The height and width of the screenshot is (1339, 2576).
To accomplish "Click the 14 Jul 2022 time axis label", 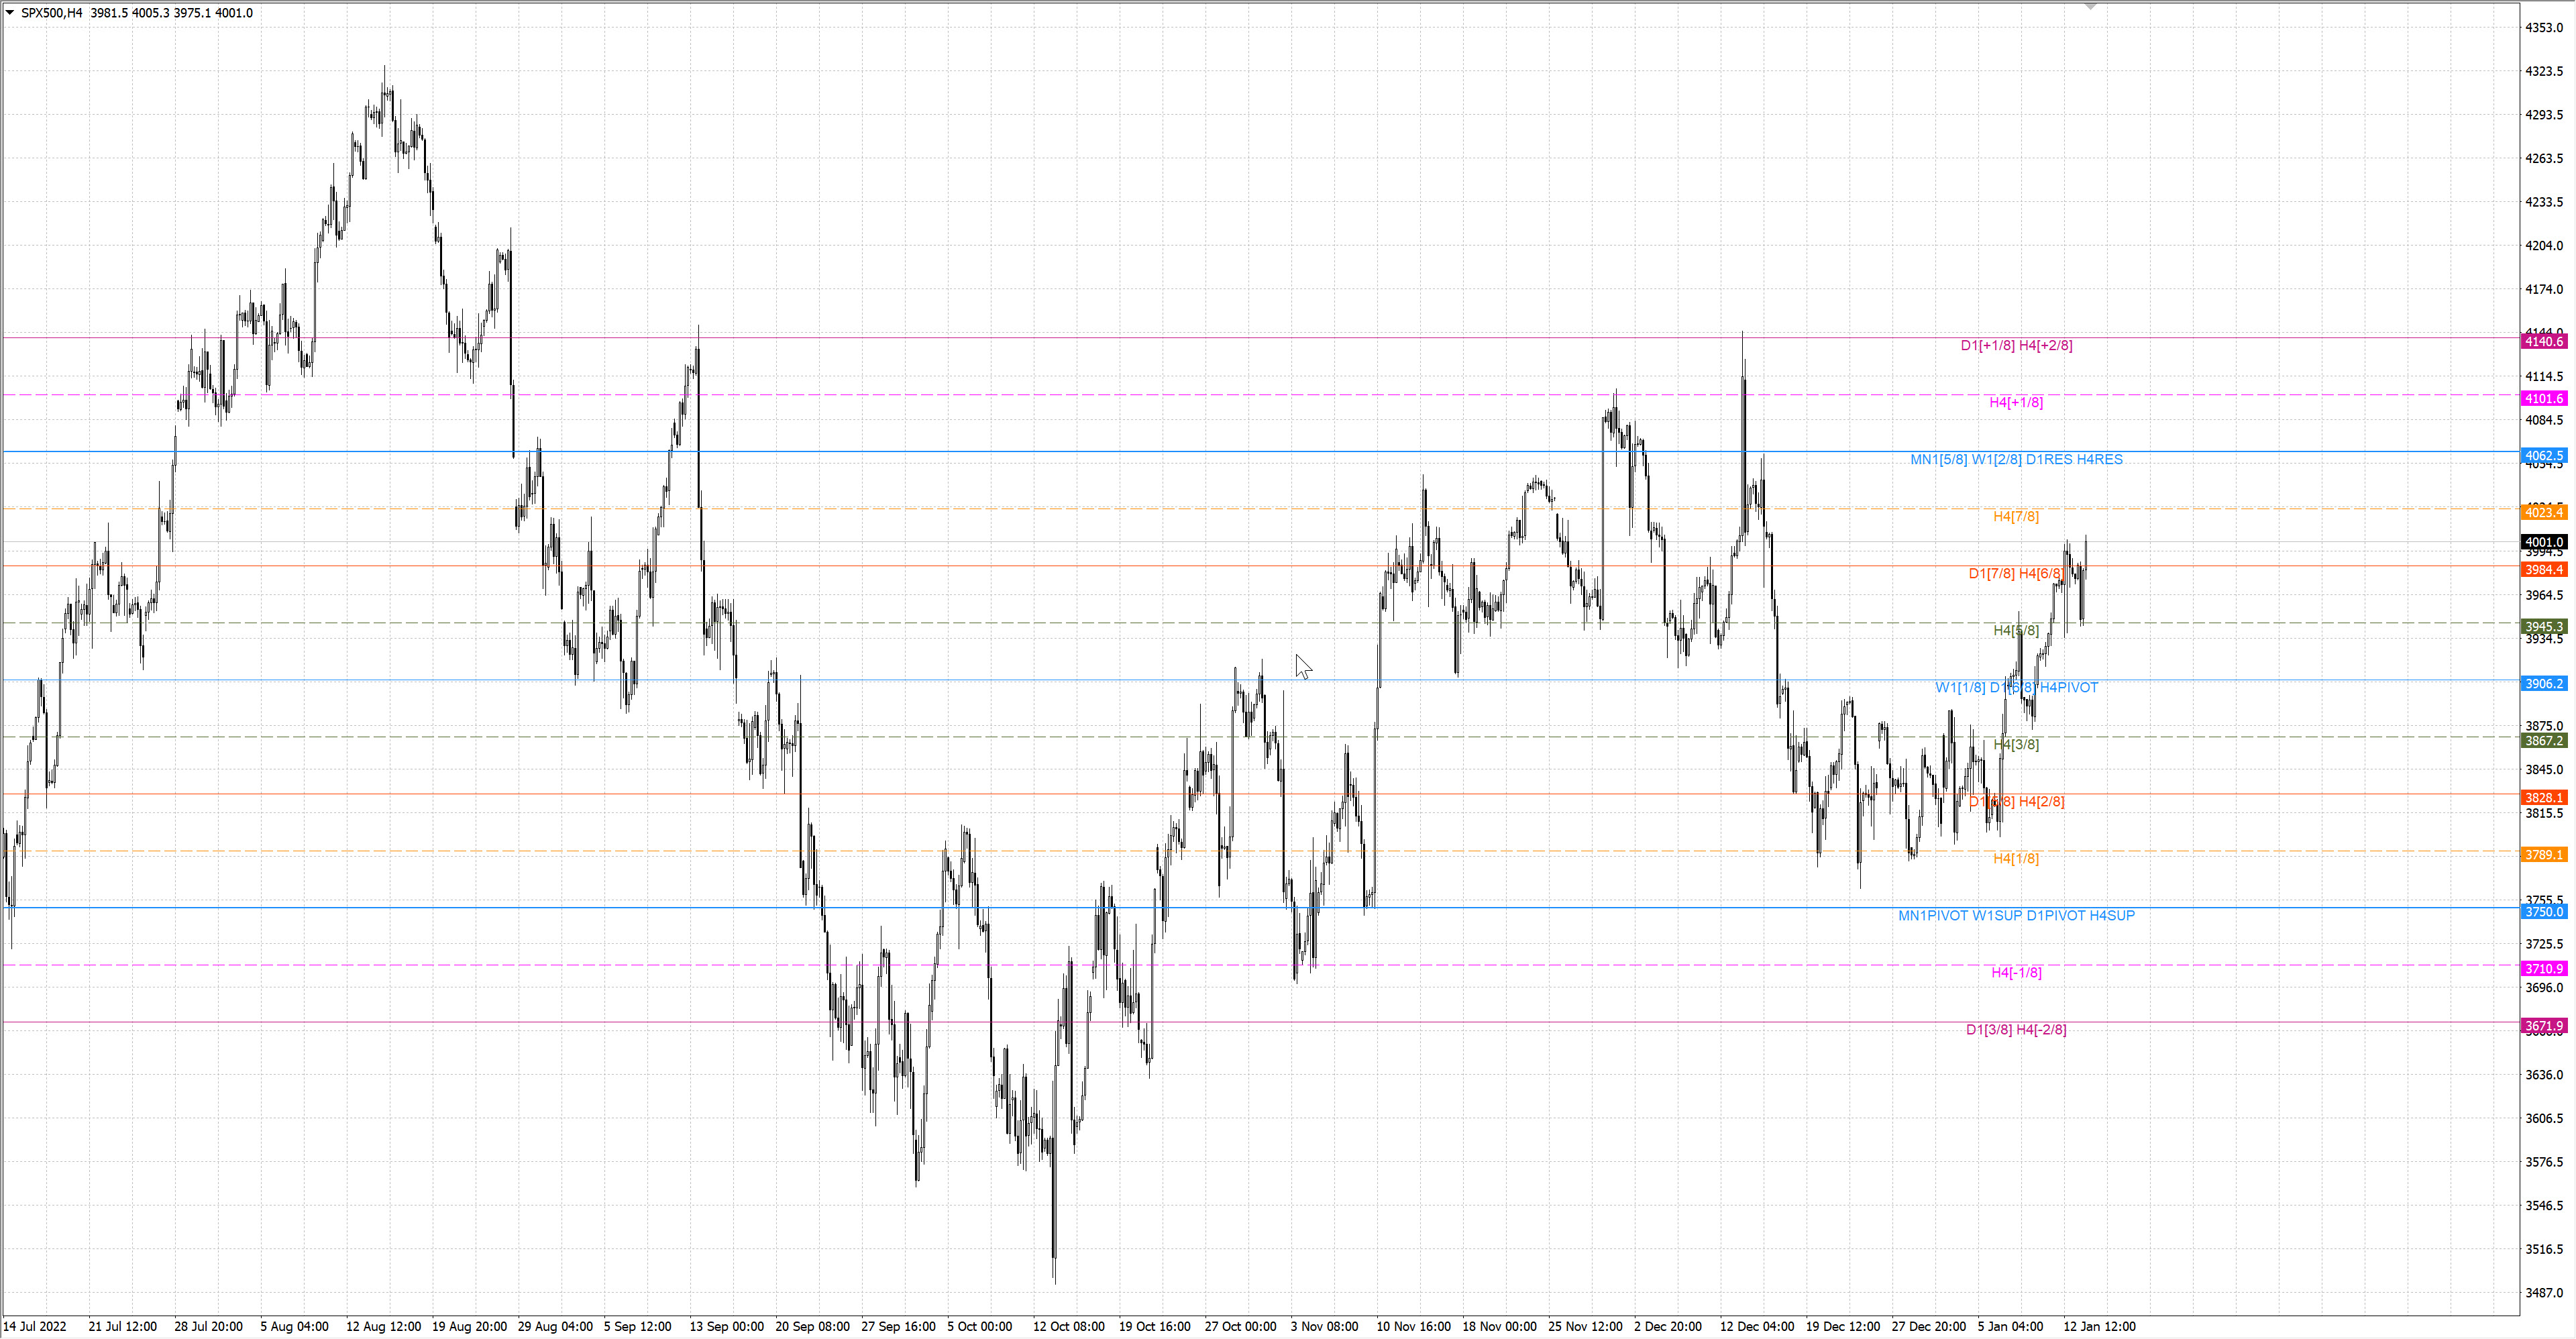I will pos(35,1327).
